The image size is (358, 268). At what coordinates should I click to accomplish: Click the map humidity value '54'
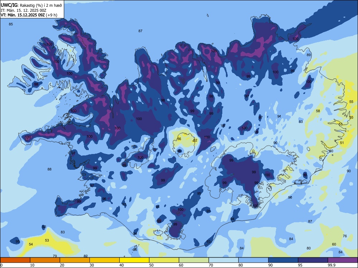[x=31, y=244]
